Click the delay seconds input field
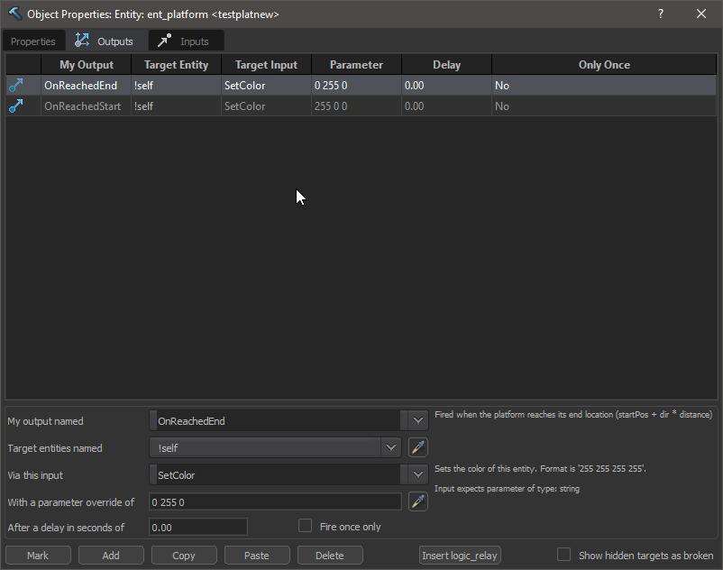The image size is (723, 570). pos(197,526)
